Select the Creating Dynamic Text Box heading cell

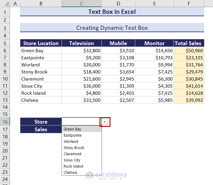pos(112,28)
